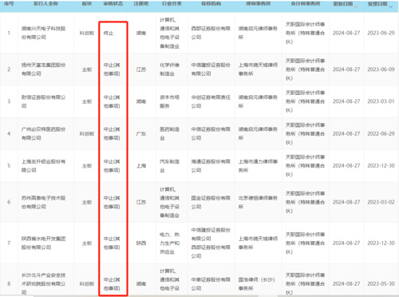Open 上海友升铝业股份有限公司 issuer entry
Viewport: 399px width, 297px height.
click(x=43, y=166)
